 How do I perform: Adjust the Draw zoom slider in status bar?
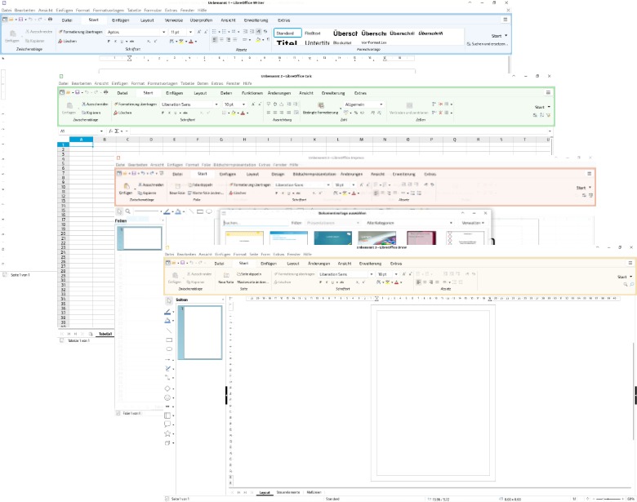click(608, 499)
